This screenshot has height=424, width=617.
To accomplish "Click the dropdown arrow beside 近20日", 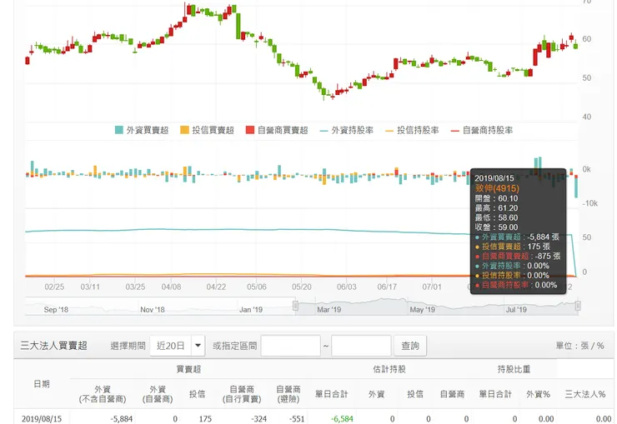I will tap(198, 346).
